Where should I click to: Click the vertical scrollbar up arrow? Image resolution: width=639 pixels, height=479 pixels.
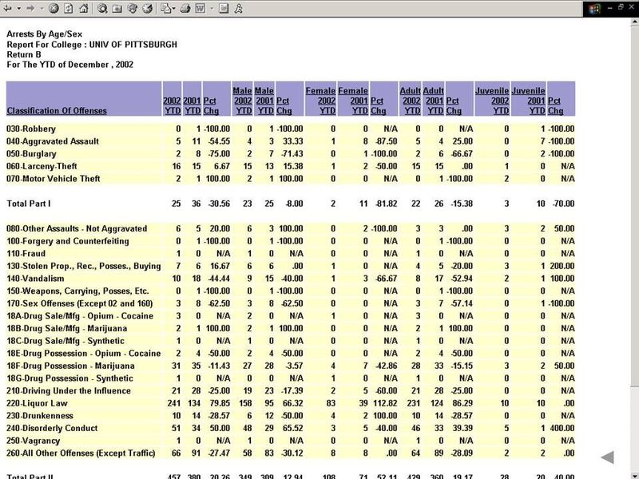tap(634, 22)
